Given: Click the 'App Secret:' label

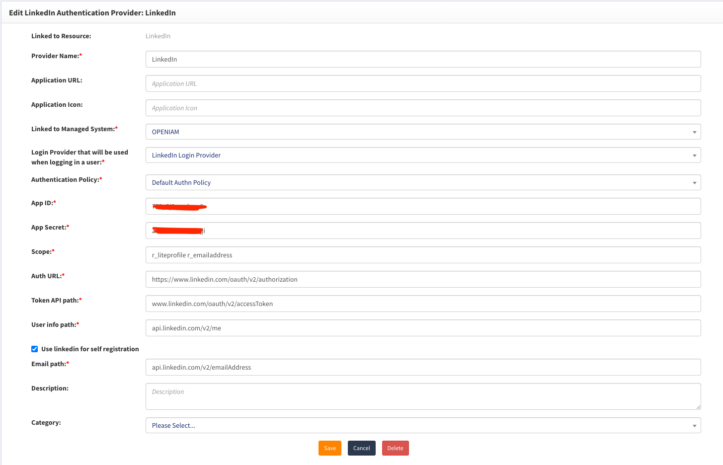Looking at the screenshot, I should pyautogui.click(x=50, y=227).
